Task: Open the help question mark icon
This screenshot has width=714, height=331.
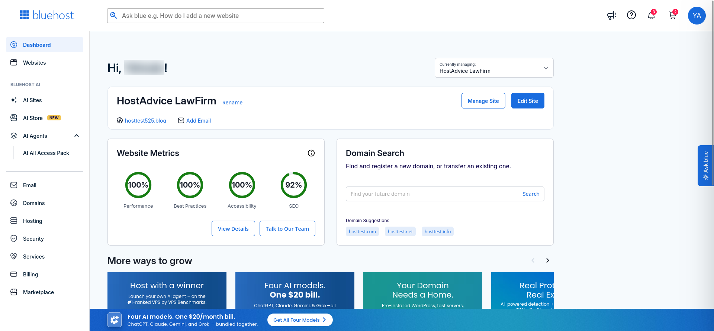Action: (631, 15)
